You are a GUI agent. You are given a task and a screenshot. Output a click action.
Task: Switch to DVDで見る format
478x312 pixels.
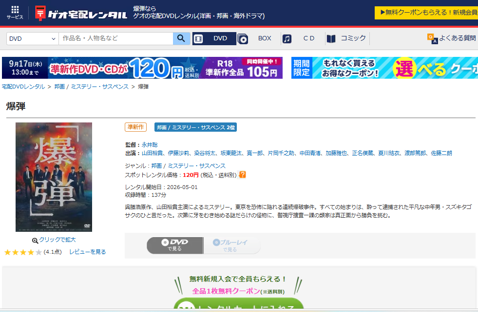175,245
